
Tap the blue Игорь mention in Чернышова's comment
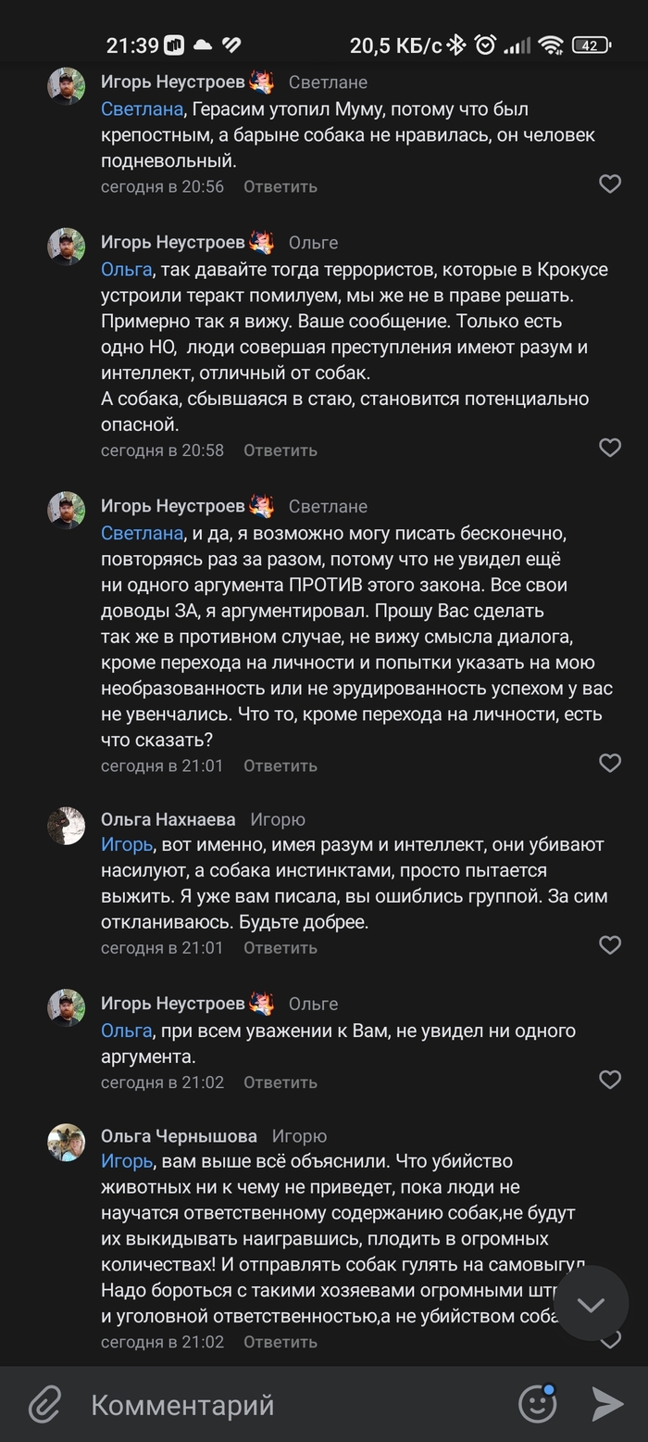pos(126,1161)
